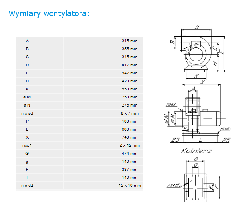Select the '8 x 7 mm' value
Viewport: 241px width, 209px height.
click(130, 113)
